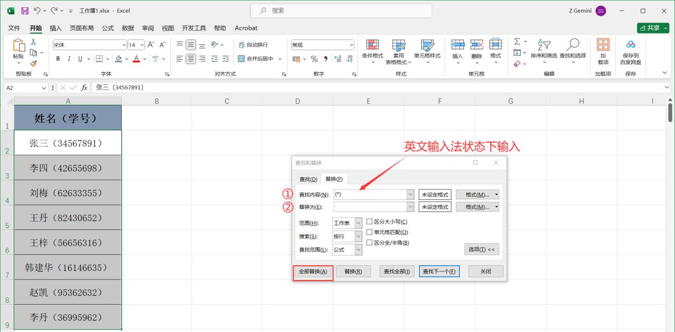Toggle Italic formatting

[x=70, y=59]
